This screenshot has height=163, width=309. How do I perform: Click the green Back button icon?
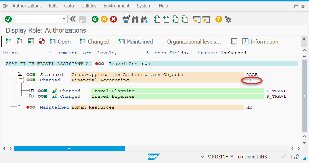95,19
